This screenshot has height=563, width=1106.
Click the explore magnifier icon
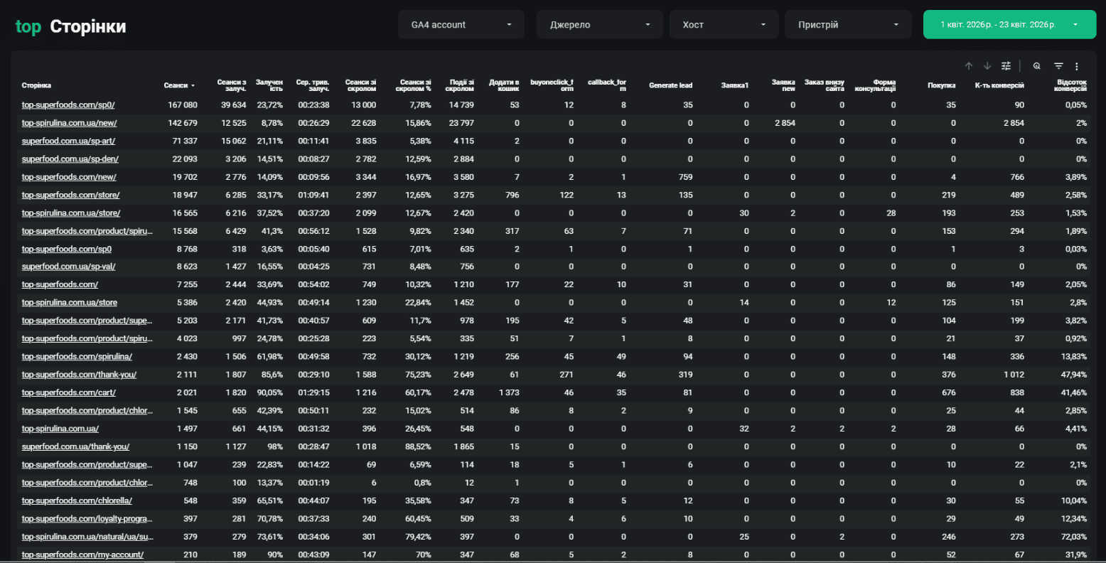click(x=1037, y=66)
